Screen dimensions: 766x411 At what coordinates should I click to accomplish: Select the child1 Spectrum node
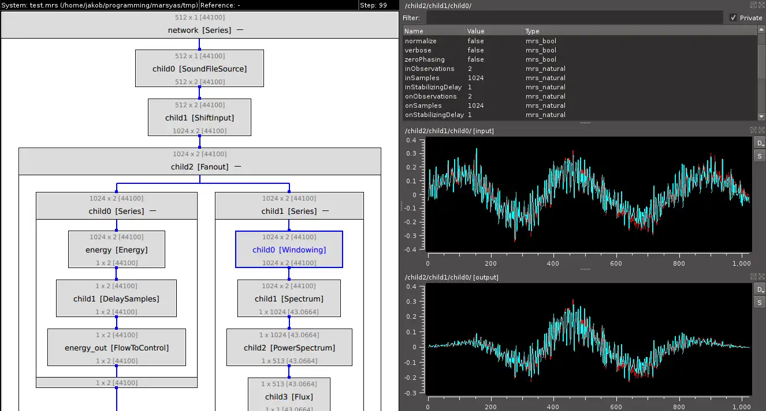[x=289, y=299]
